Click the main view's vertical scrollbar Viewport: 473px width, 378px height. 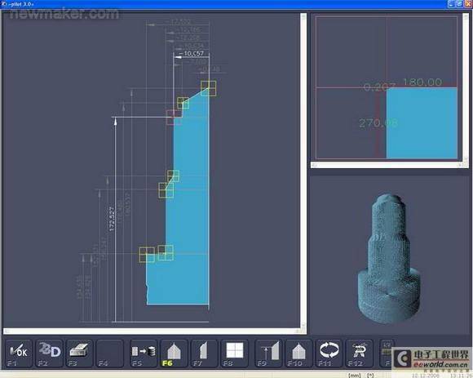[303, 171]
